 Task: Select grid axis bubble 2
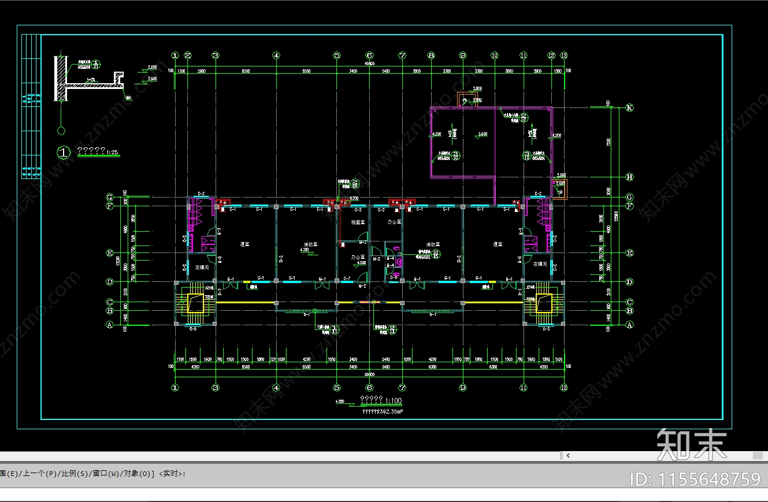coord(188,55)
